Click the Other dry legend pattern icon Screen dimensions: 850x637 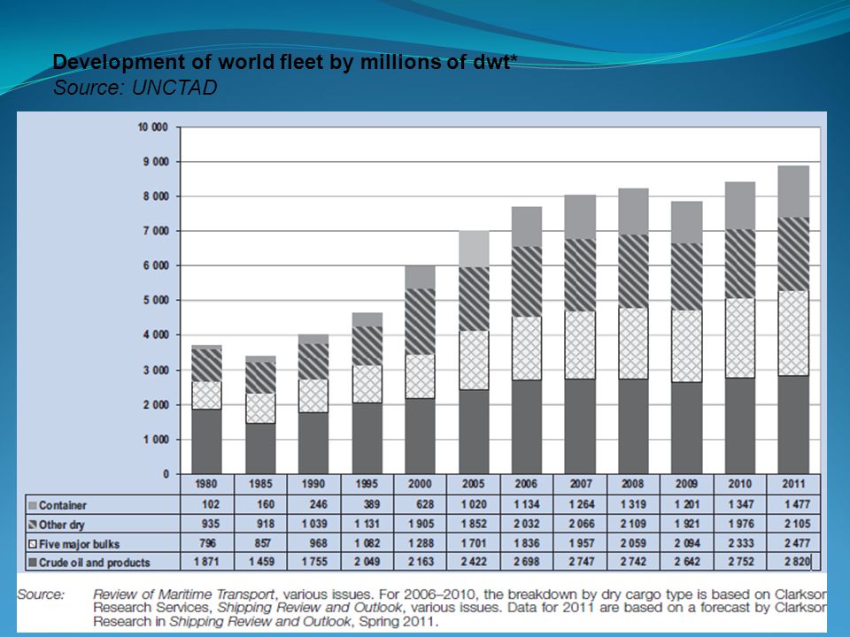point(33,525)
